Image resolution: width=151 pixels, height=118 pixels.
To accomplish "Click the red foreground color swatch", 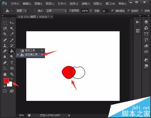I will point(6,80).
